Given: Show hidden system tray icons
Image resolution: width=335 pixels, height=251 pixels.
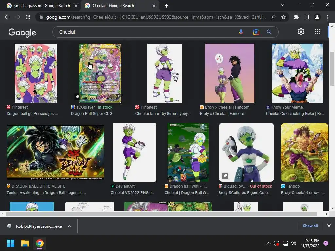Looking at the screenshot, I should point(269,243).
